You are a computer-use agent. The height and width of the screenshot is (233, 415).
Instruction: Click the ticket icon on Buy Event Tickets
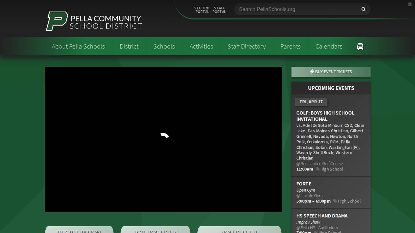pos(312,72)
